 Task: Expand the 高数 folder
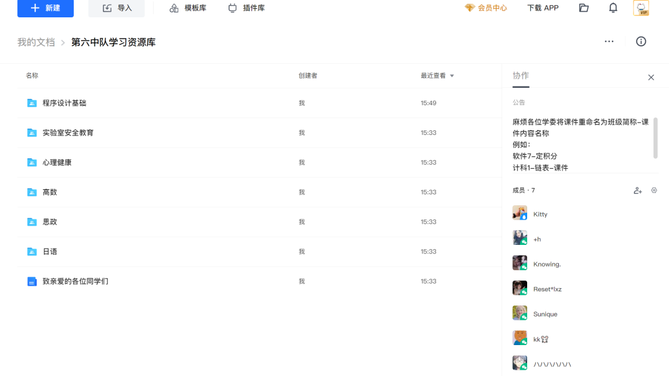coord(50,192)
